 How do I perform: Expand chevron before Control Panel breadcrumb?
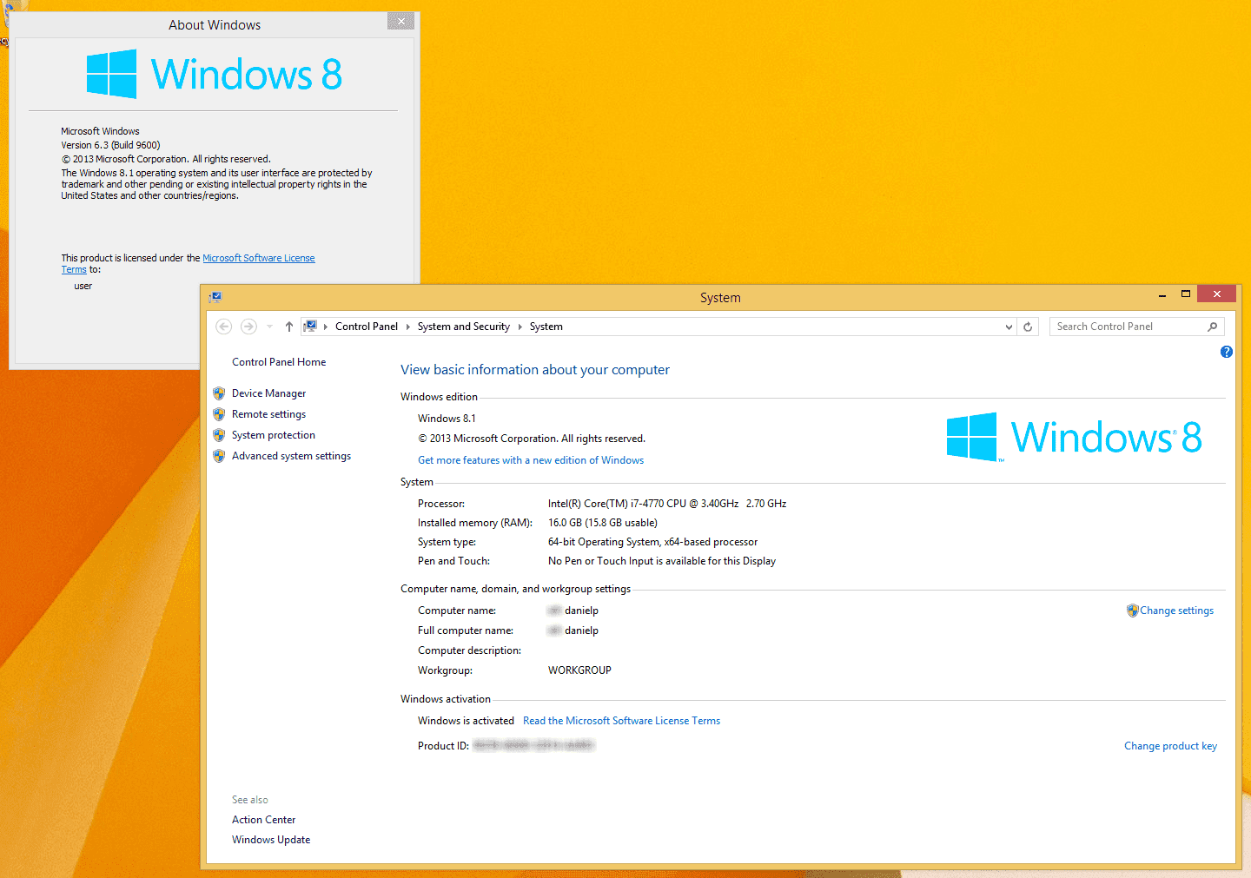pyautogui.click(x=326, y=327)
